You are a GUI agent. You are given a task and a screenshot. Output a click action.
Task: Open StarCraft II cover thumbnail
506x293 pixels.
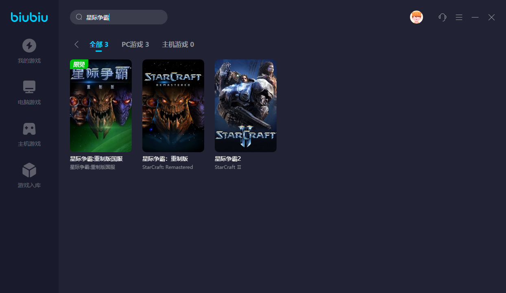click(x=246, y=106)
